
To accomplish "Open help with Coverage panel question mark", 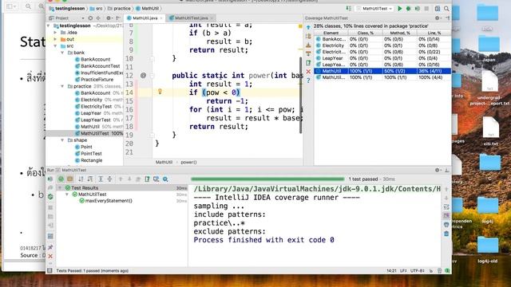I will 308,81.
